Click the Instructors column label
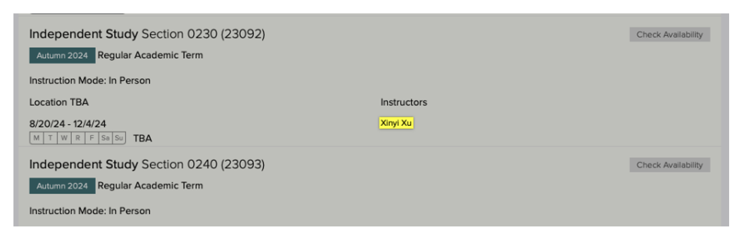Image resolution: width=742 pixels, height=246 pixels. (x=404, y=102)
